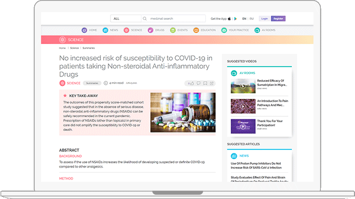Play An Introduction To Pain Pathways video
Viewport: 355px width, 199px height.
click(243, 106)
